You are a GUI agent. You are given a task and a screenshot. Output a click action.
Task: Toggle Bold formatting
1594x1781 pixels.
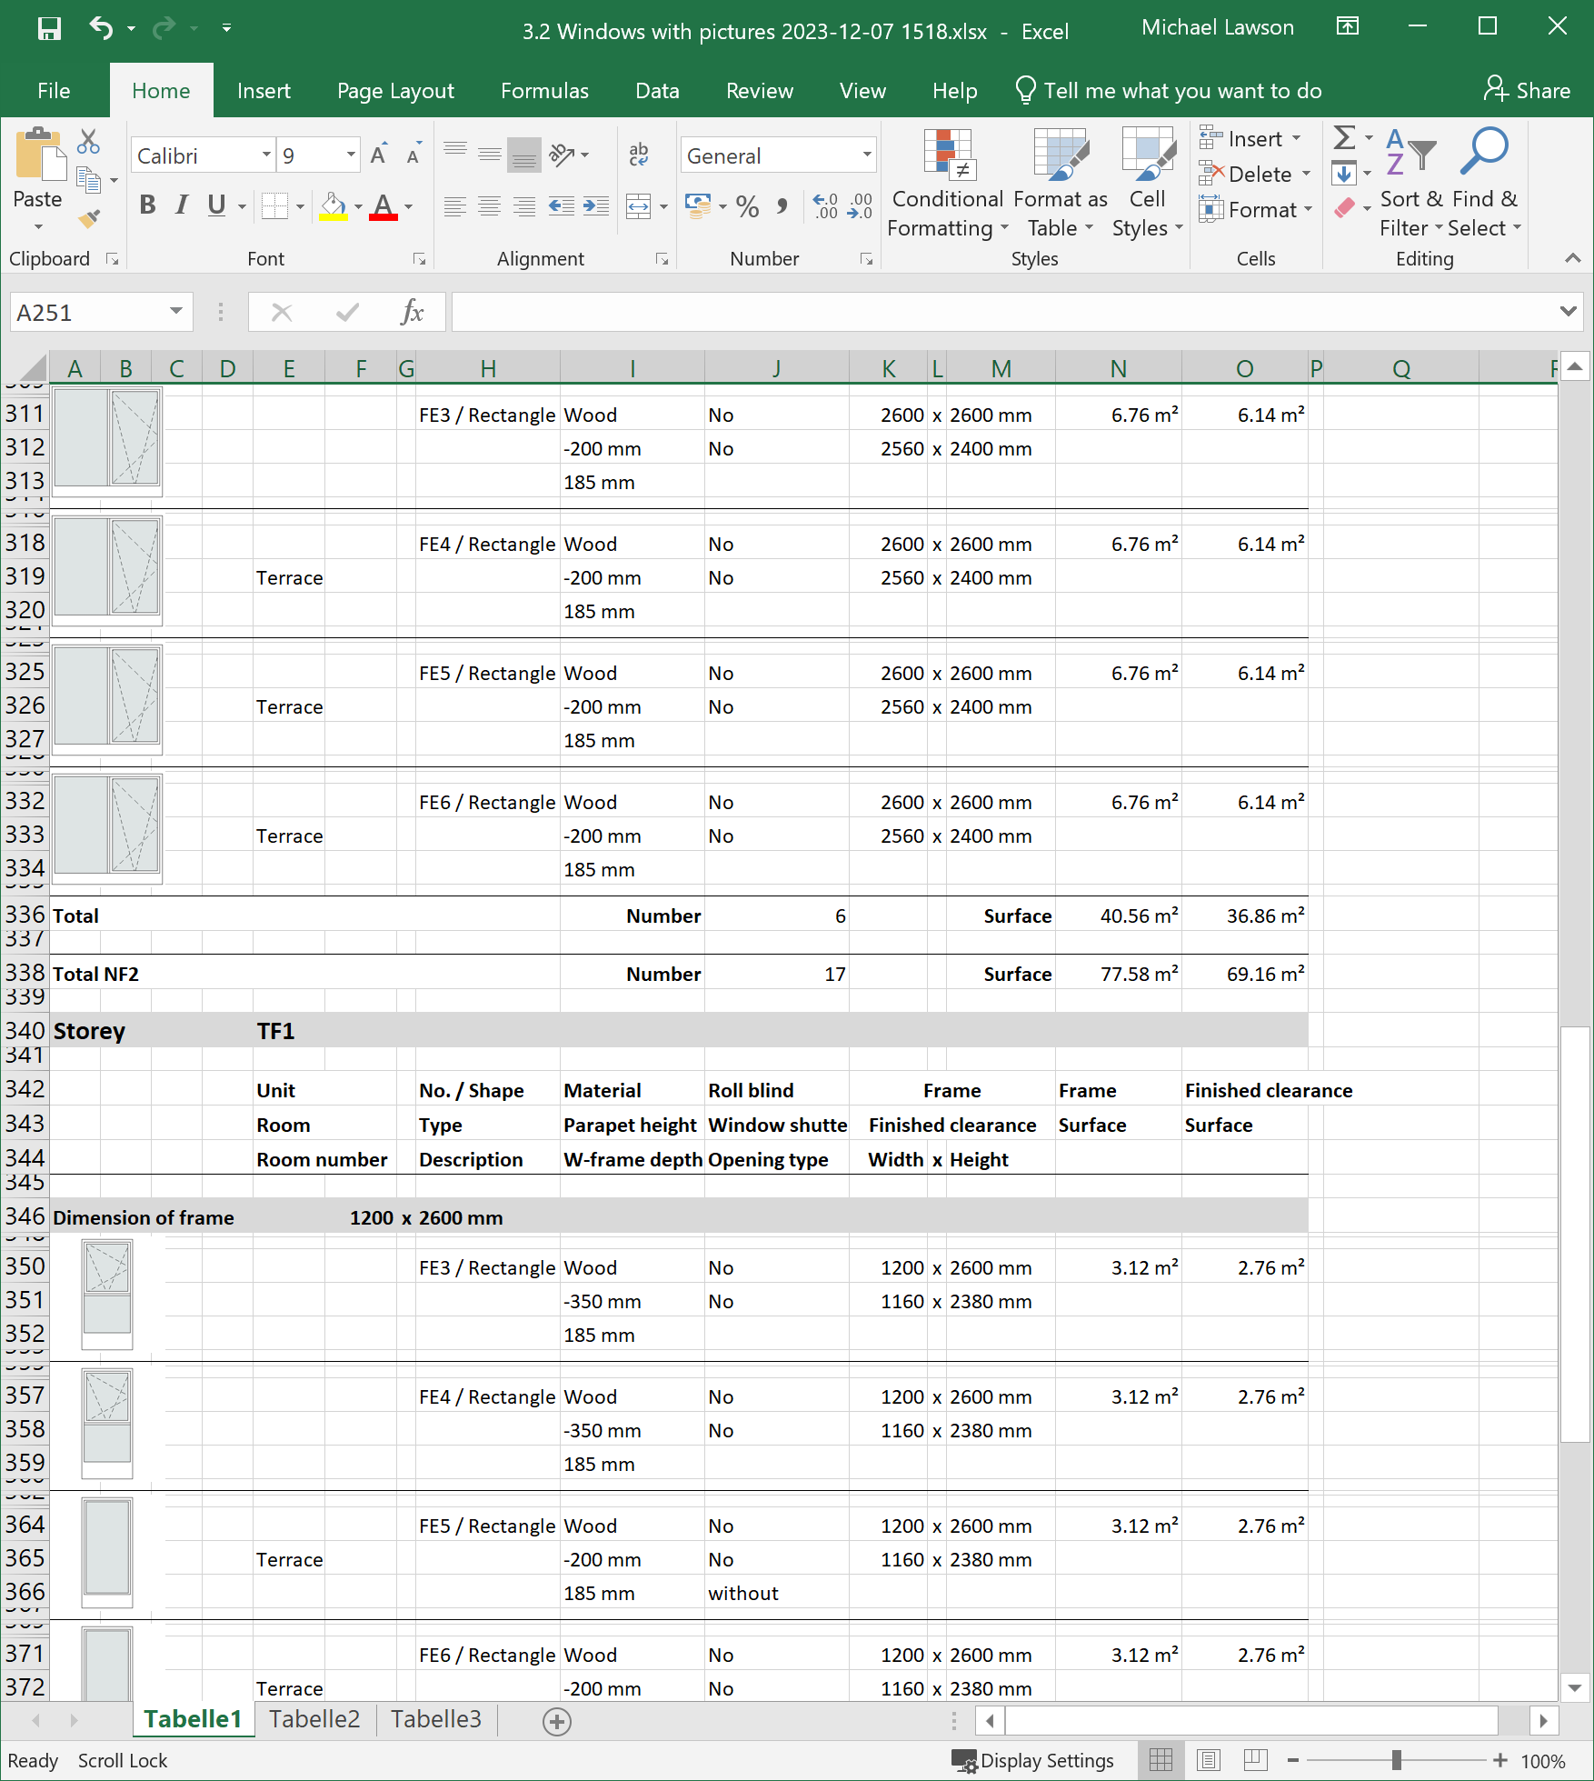click(x=147, y=205)
